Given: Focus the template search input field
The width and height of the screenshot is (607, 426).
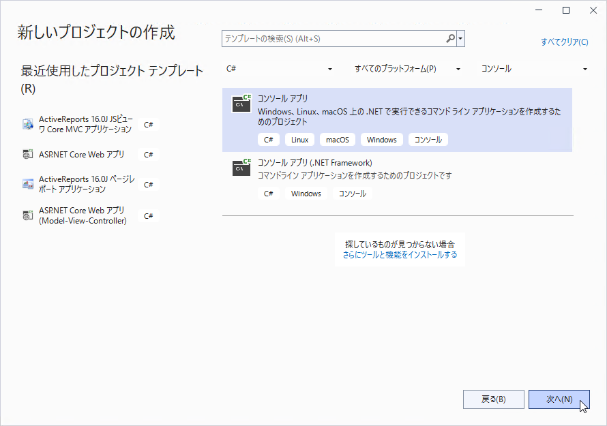Looking at the screenshot, I should click(x=333, y=39).
